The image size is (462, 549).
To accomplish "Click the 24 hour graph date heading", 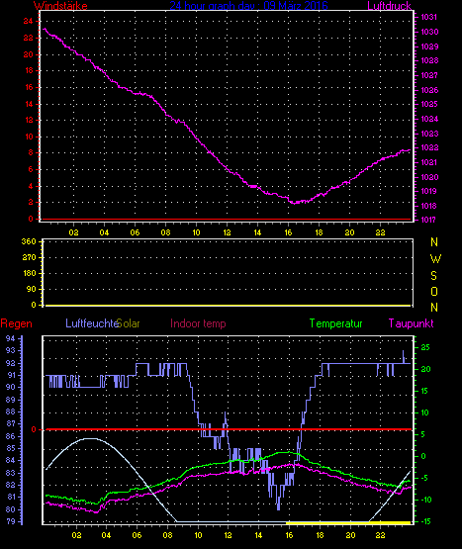I will click(x=248, y=6).
